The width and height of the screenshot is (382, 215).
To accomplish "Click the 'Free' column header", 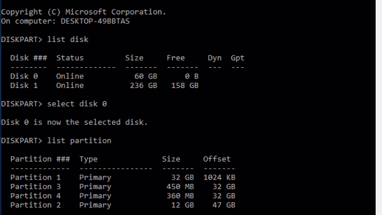I will tap(175, 58).
